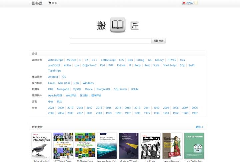Image resolution: width=240 pixels, height=162 pixels.
Task: Browse Ruby books
Action: click(x=137, y=65)
